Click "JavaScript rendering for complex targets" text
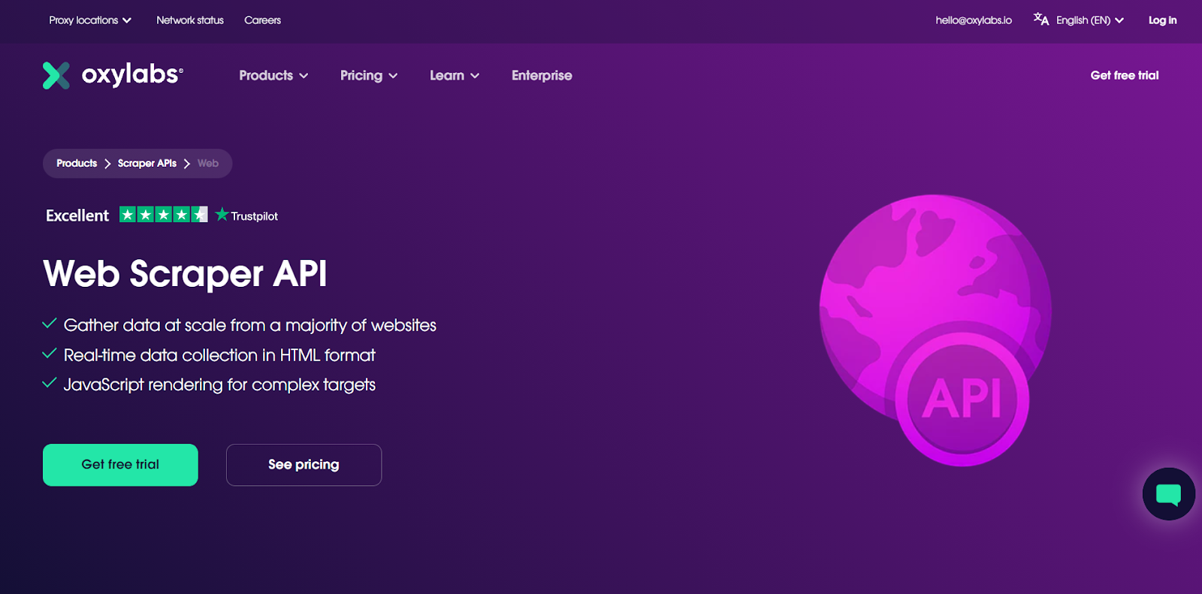The image size is (1202, 594). click(219, 384)
